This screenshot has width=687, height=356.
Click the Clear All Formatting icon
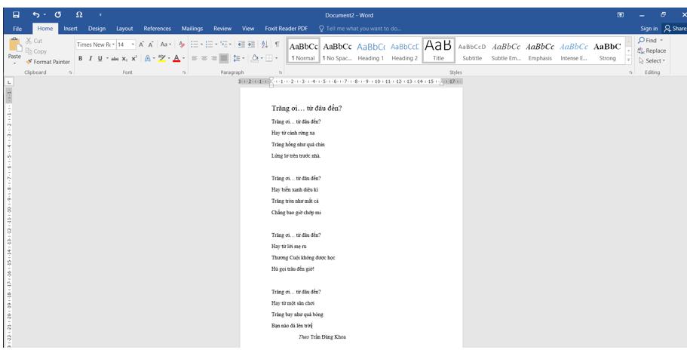pos(182,44)
